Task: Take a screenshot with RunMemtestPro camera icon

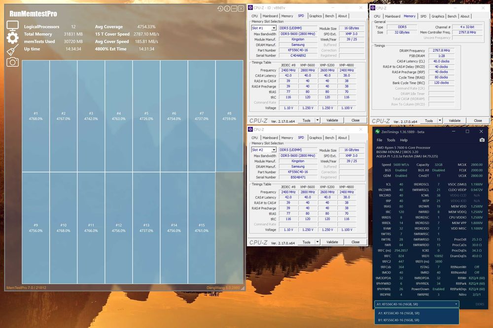Action: point(13,62)
